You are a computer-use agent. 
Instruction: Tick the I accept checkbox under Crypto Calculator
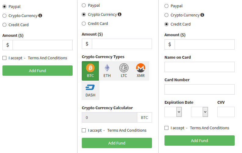(x=84, y=130)
